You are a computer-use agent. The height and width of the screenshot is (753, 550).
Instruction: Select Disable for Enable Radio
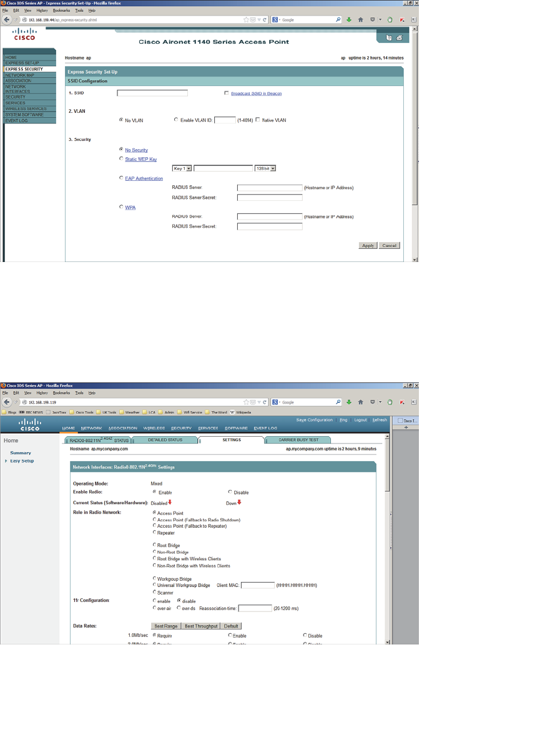pos(230,492)
